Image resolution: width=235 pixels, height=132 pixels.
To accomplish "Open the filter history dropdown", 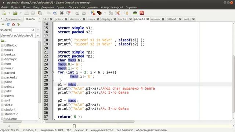I will pyautogui.click(x=38, y=30).
